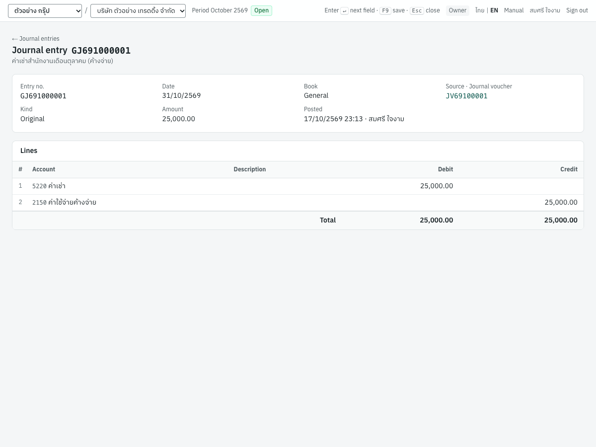Viewport: 596px width, 447px height.
Task: Click the journal entry title GJ691000001
Action: pos(101,50)
